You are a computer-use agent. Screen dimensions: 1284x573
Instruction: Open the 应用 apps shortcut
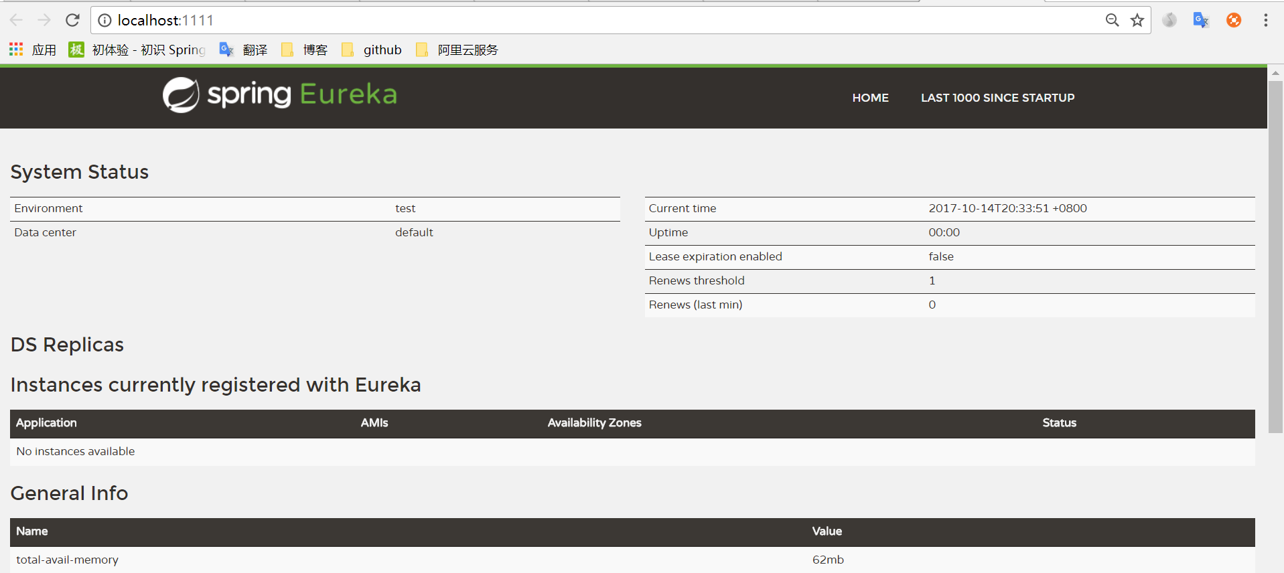coord(33,50)
